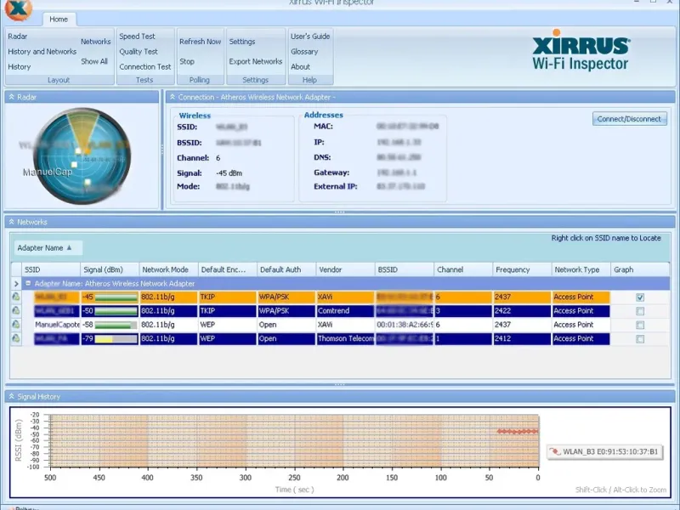The image size is (680, 510).
Task: Select History layout
Action: pos(19,67)
